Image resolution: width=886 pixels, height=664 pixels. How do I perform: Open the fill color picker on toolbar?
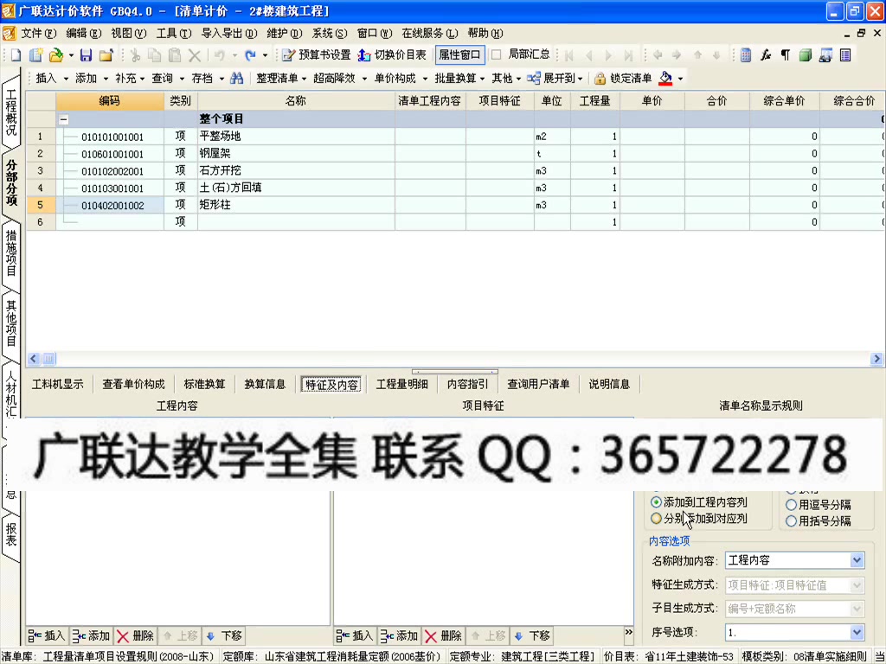(x=664, y=78)
